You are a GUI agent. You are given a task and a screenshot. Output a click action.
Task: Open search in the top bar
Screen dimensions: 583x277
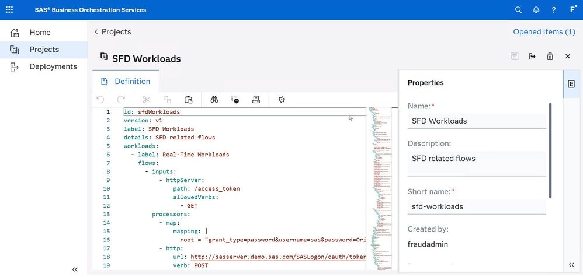518,10
